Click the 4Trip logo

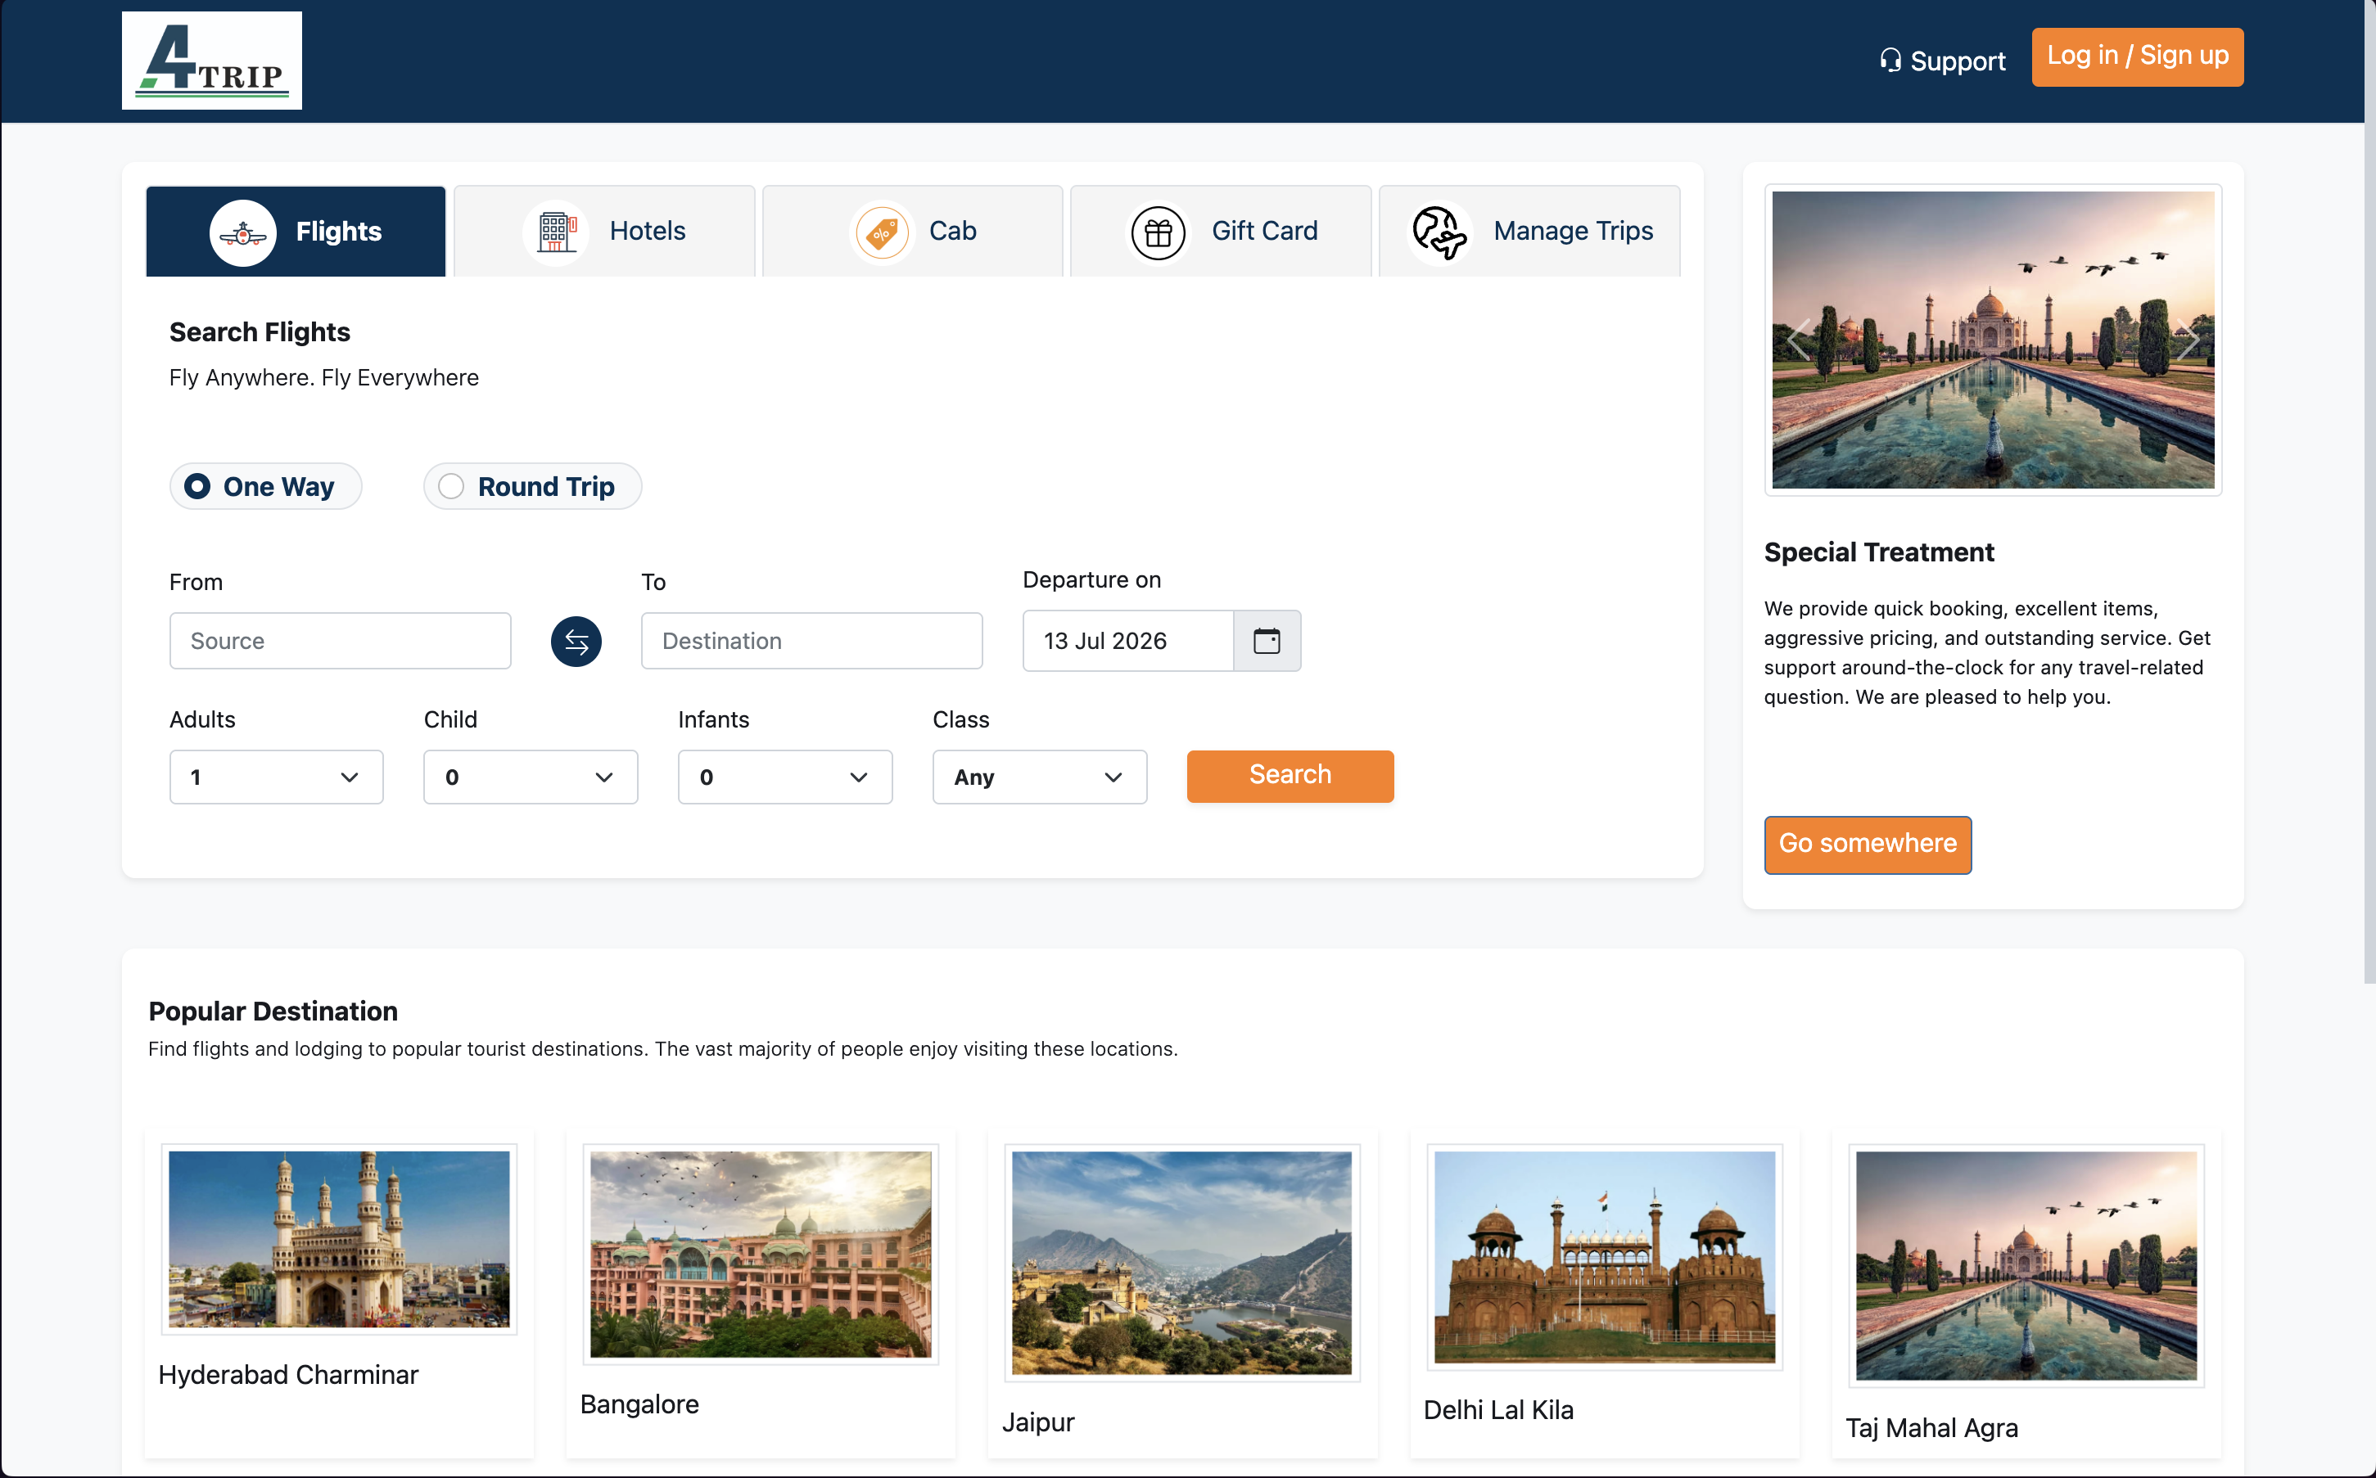pyautogui.click(x=211, y=61)
